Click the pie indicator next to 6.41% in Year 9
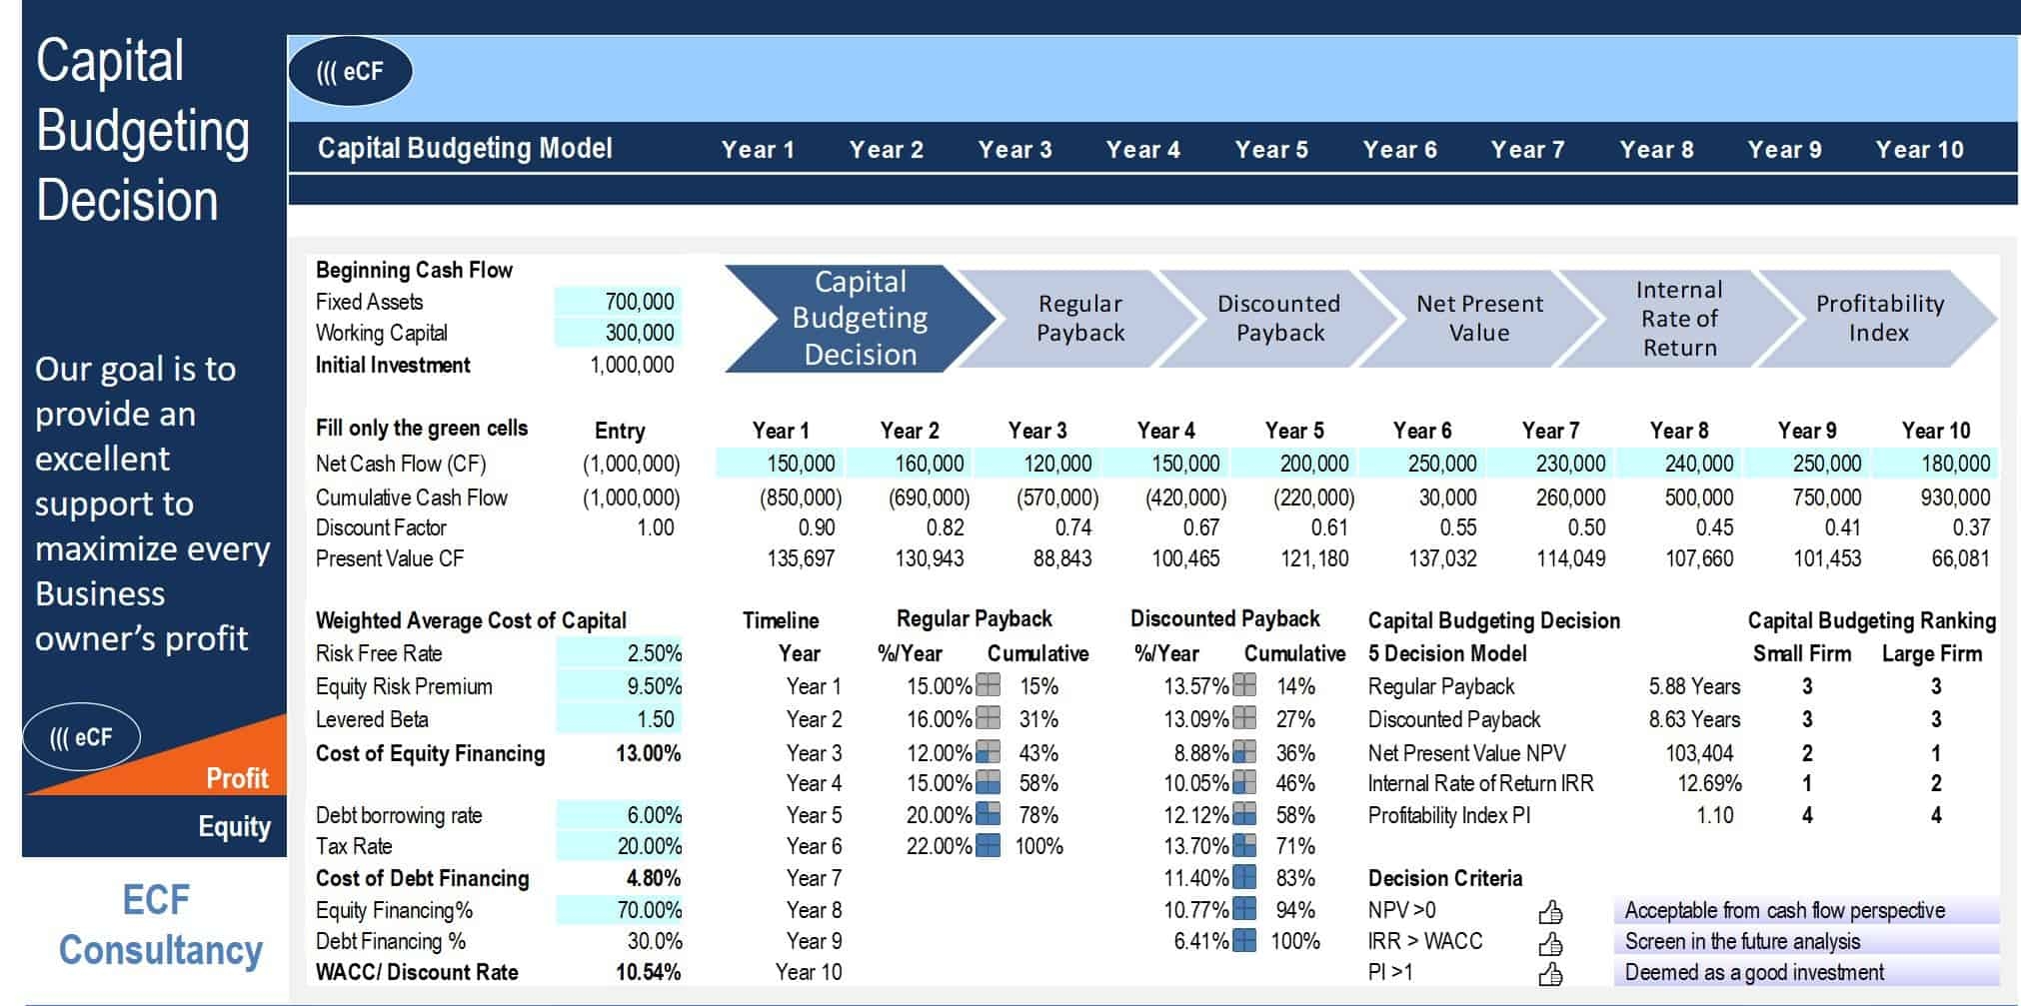 coord(1242,941)
